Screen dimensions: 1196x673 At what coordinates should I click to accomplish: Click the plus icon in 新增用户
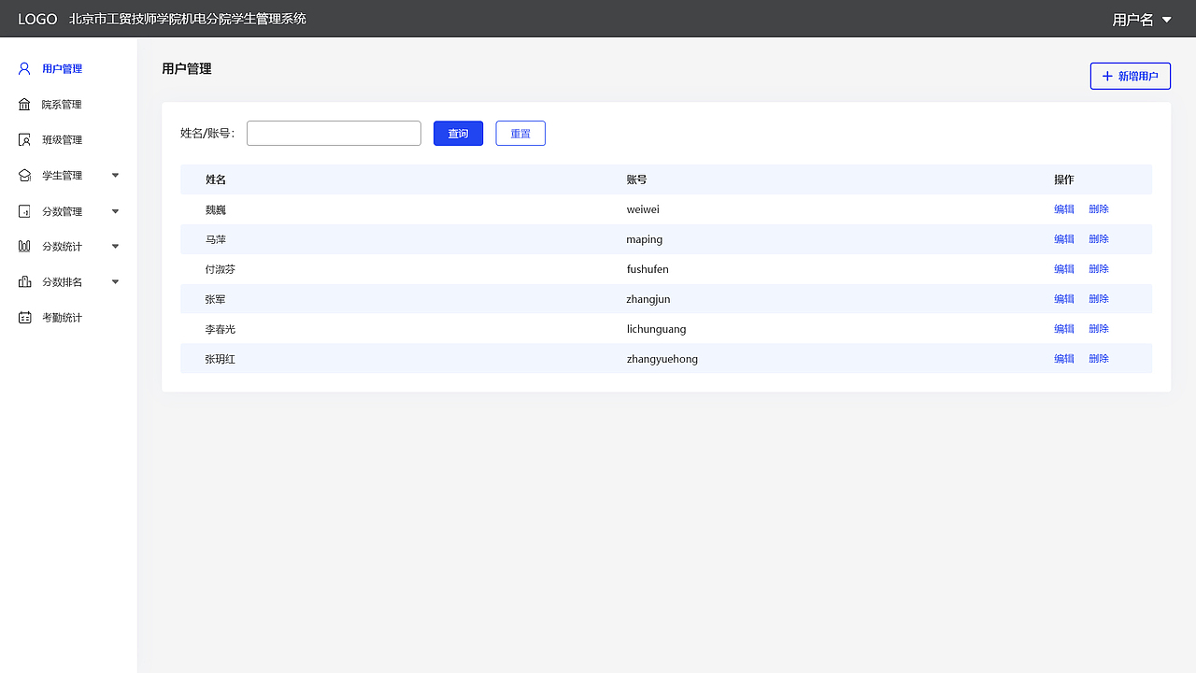[1107, 76]
